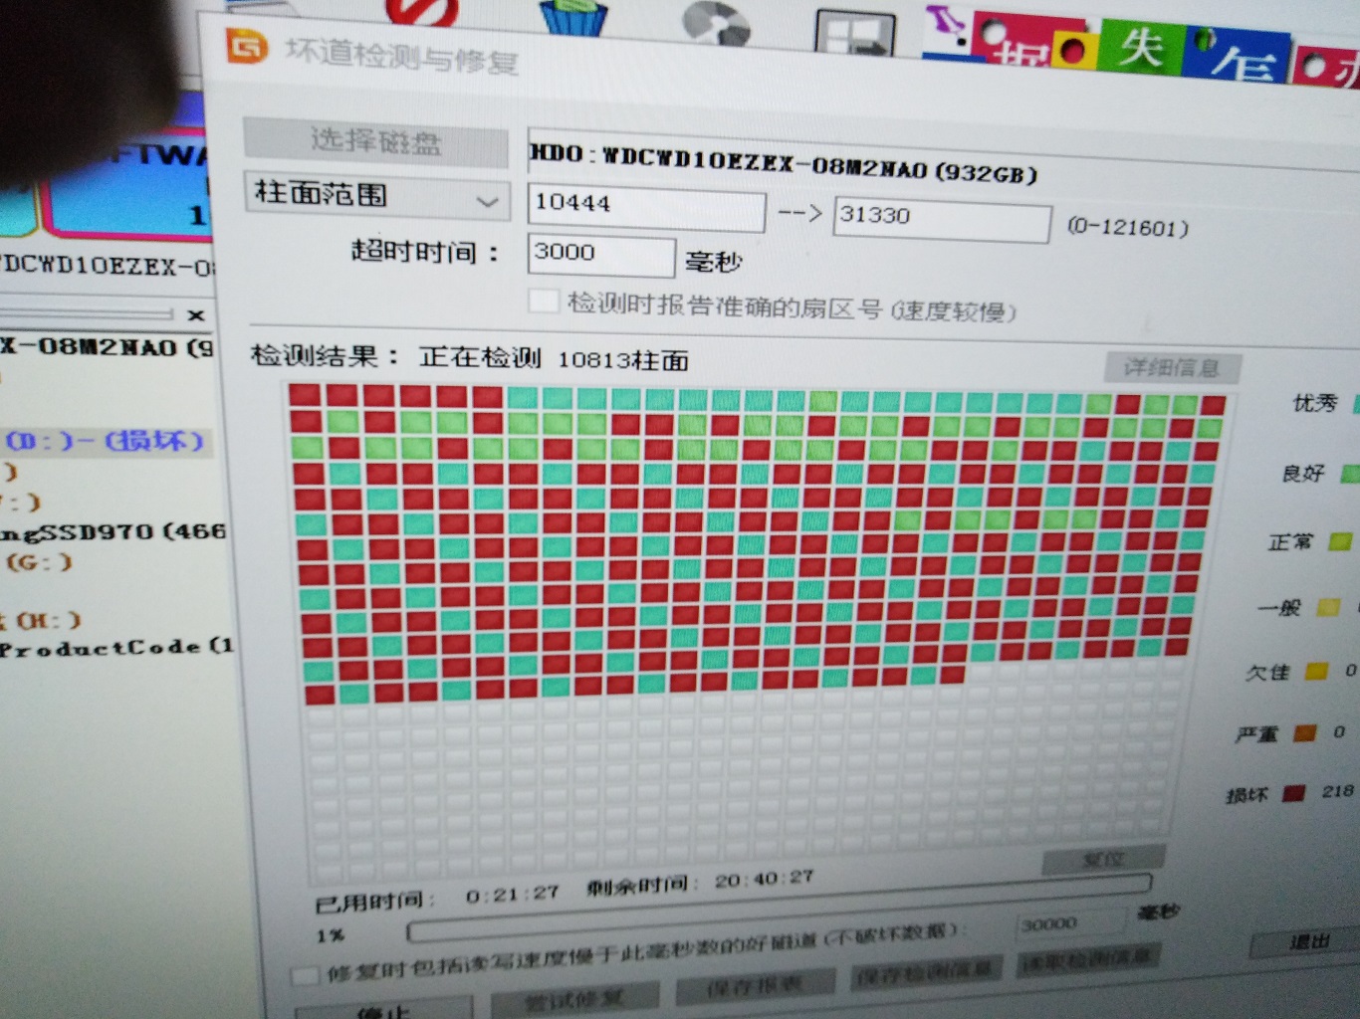The width and height of the screenshot is (1360, 1019).
Task: Click the window-grid system migration toolbar icon
Action: pos(854,34)
